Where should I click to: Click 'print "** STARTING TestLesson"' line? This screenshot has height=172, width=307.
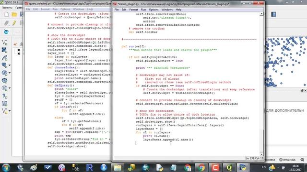click(x=163, y=68)
